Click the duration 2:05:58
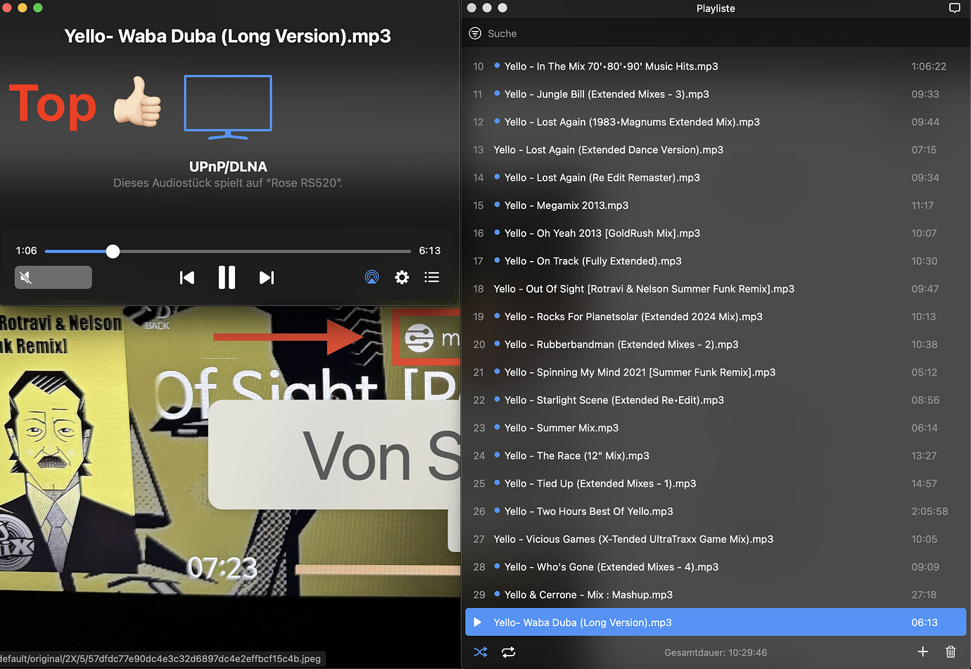Screen dimensions: 971x669 click(x=929, y=511)
